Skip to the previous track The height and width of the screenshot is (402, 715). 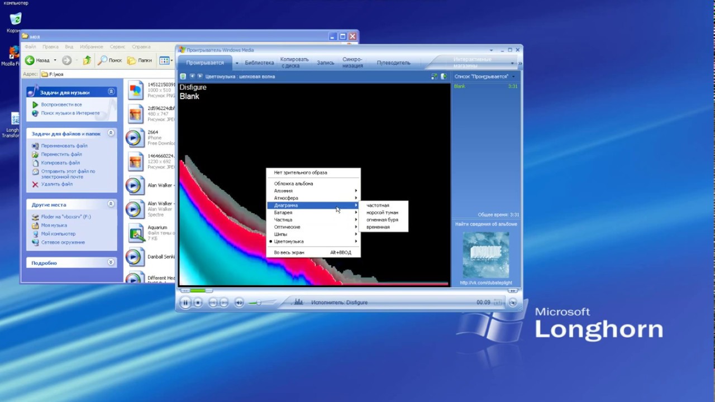(x=213, y=303)
